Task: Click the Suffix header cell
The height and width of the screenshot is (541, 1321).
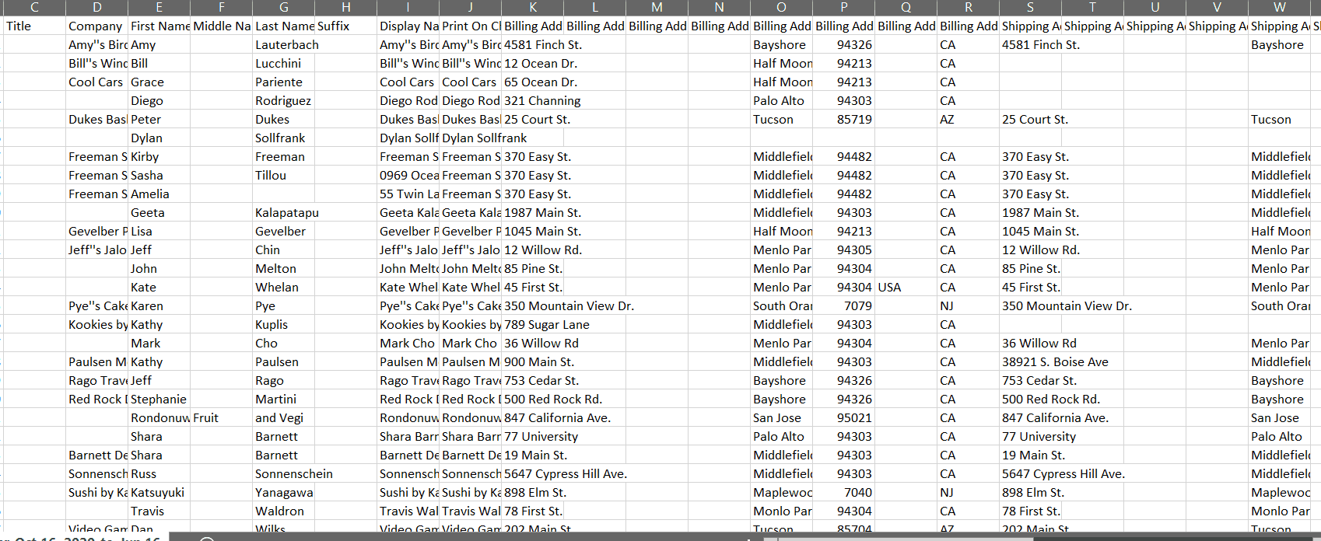Action: (346, 26)
